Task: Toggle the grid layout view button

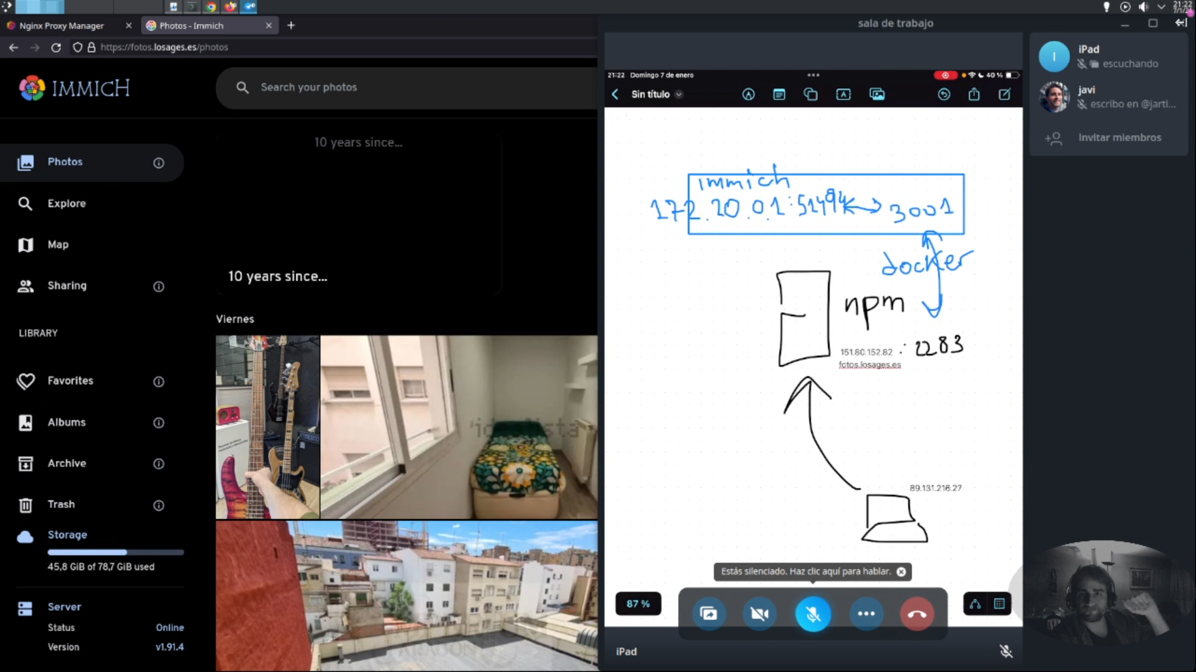Action: coord(999,604)
